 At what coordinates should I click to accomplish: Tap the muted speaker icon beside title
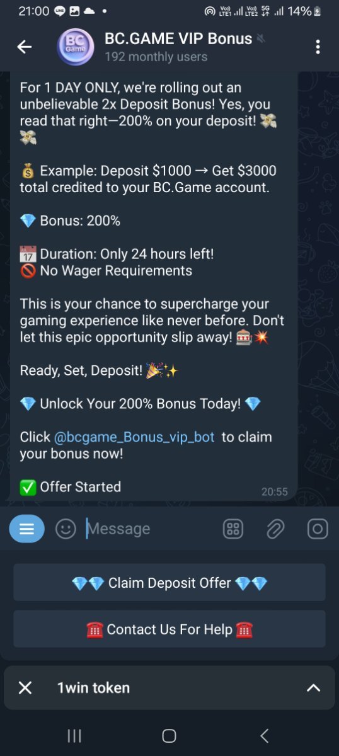[261, 39]
